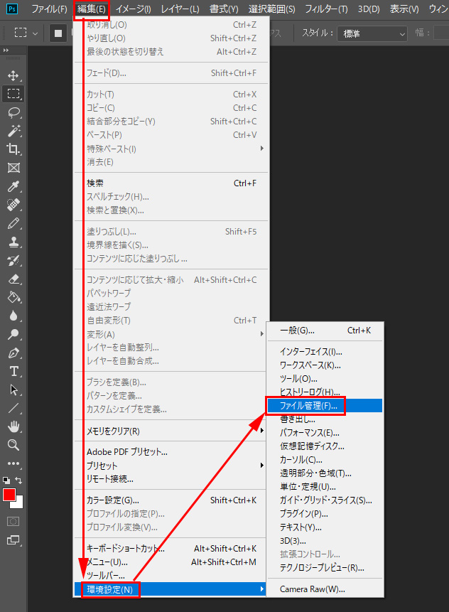The image size is (449, 612).
Task: Open the スタイル dropdown showing 標準
Action: click(x=372, y=33)
